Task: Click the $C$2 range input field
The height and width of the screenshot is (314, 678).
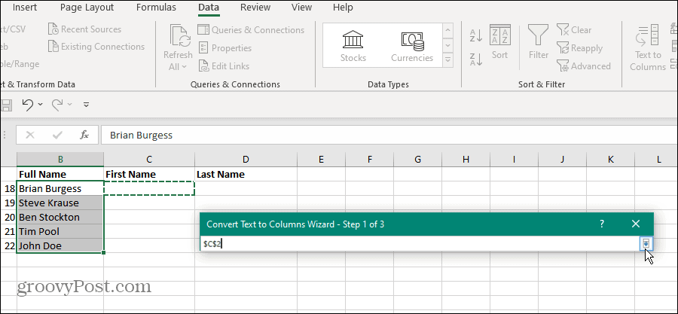Action: click(x=418, y=243)
